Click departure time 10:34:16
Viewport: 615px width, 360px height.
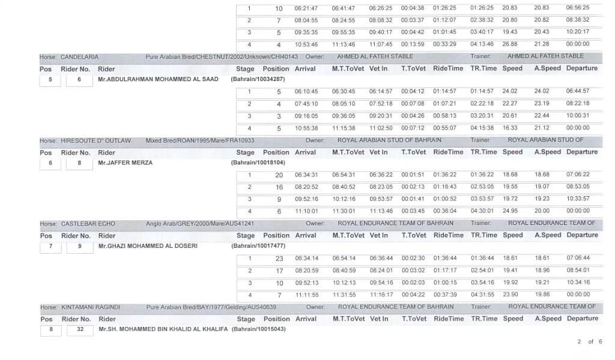tap(578, 283)
